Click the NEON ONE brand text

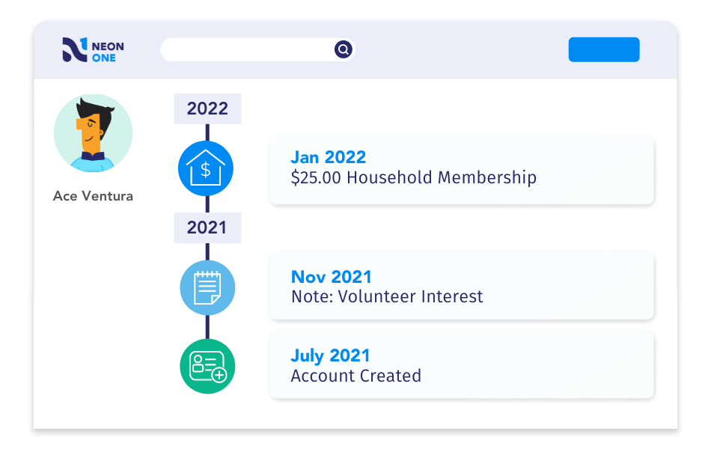tap(108, 52)
